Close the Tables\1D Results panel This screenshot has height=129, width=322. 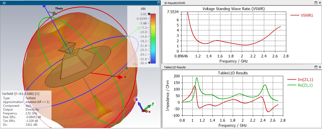319,67
